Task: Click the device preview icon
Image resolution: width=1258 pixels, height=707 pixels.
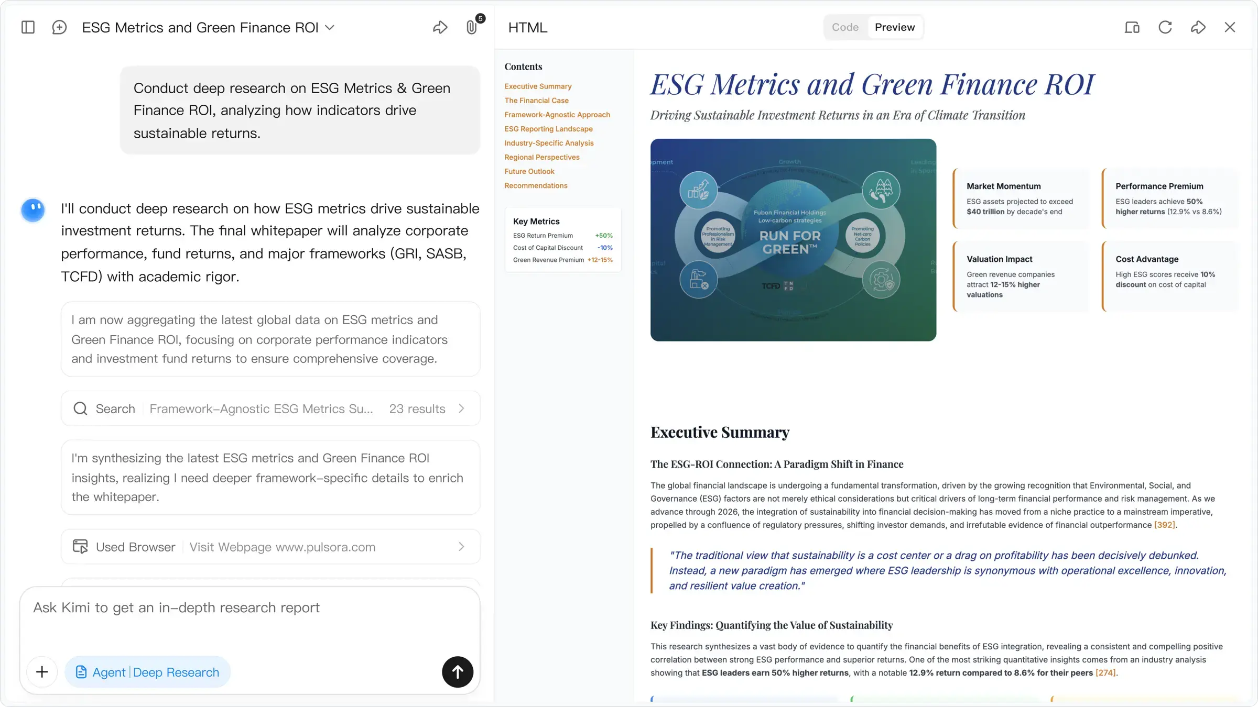Action: tap(1132, 27)
